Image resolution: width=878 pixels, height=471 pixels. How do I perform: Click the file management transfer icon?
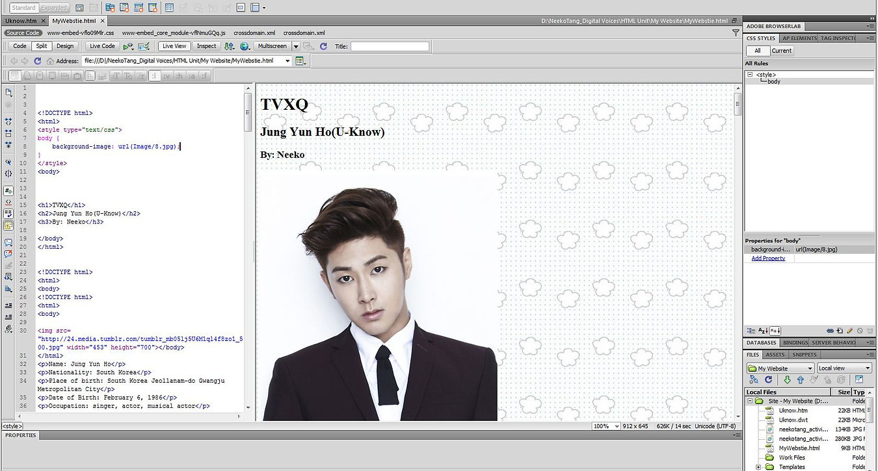[x=230, y=46]
